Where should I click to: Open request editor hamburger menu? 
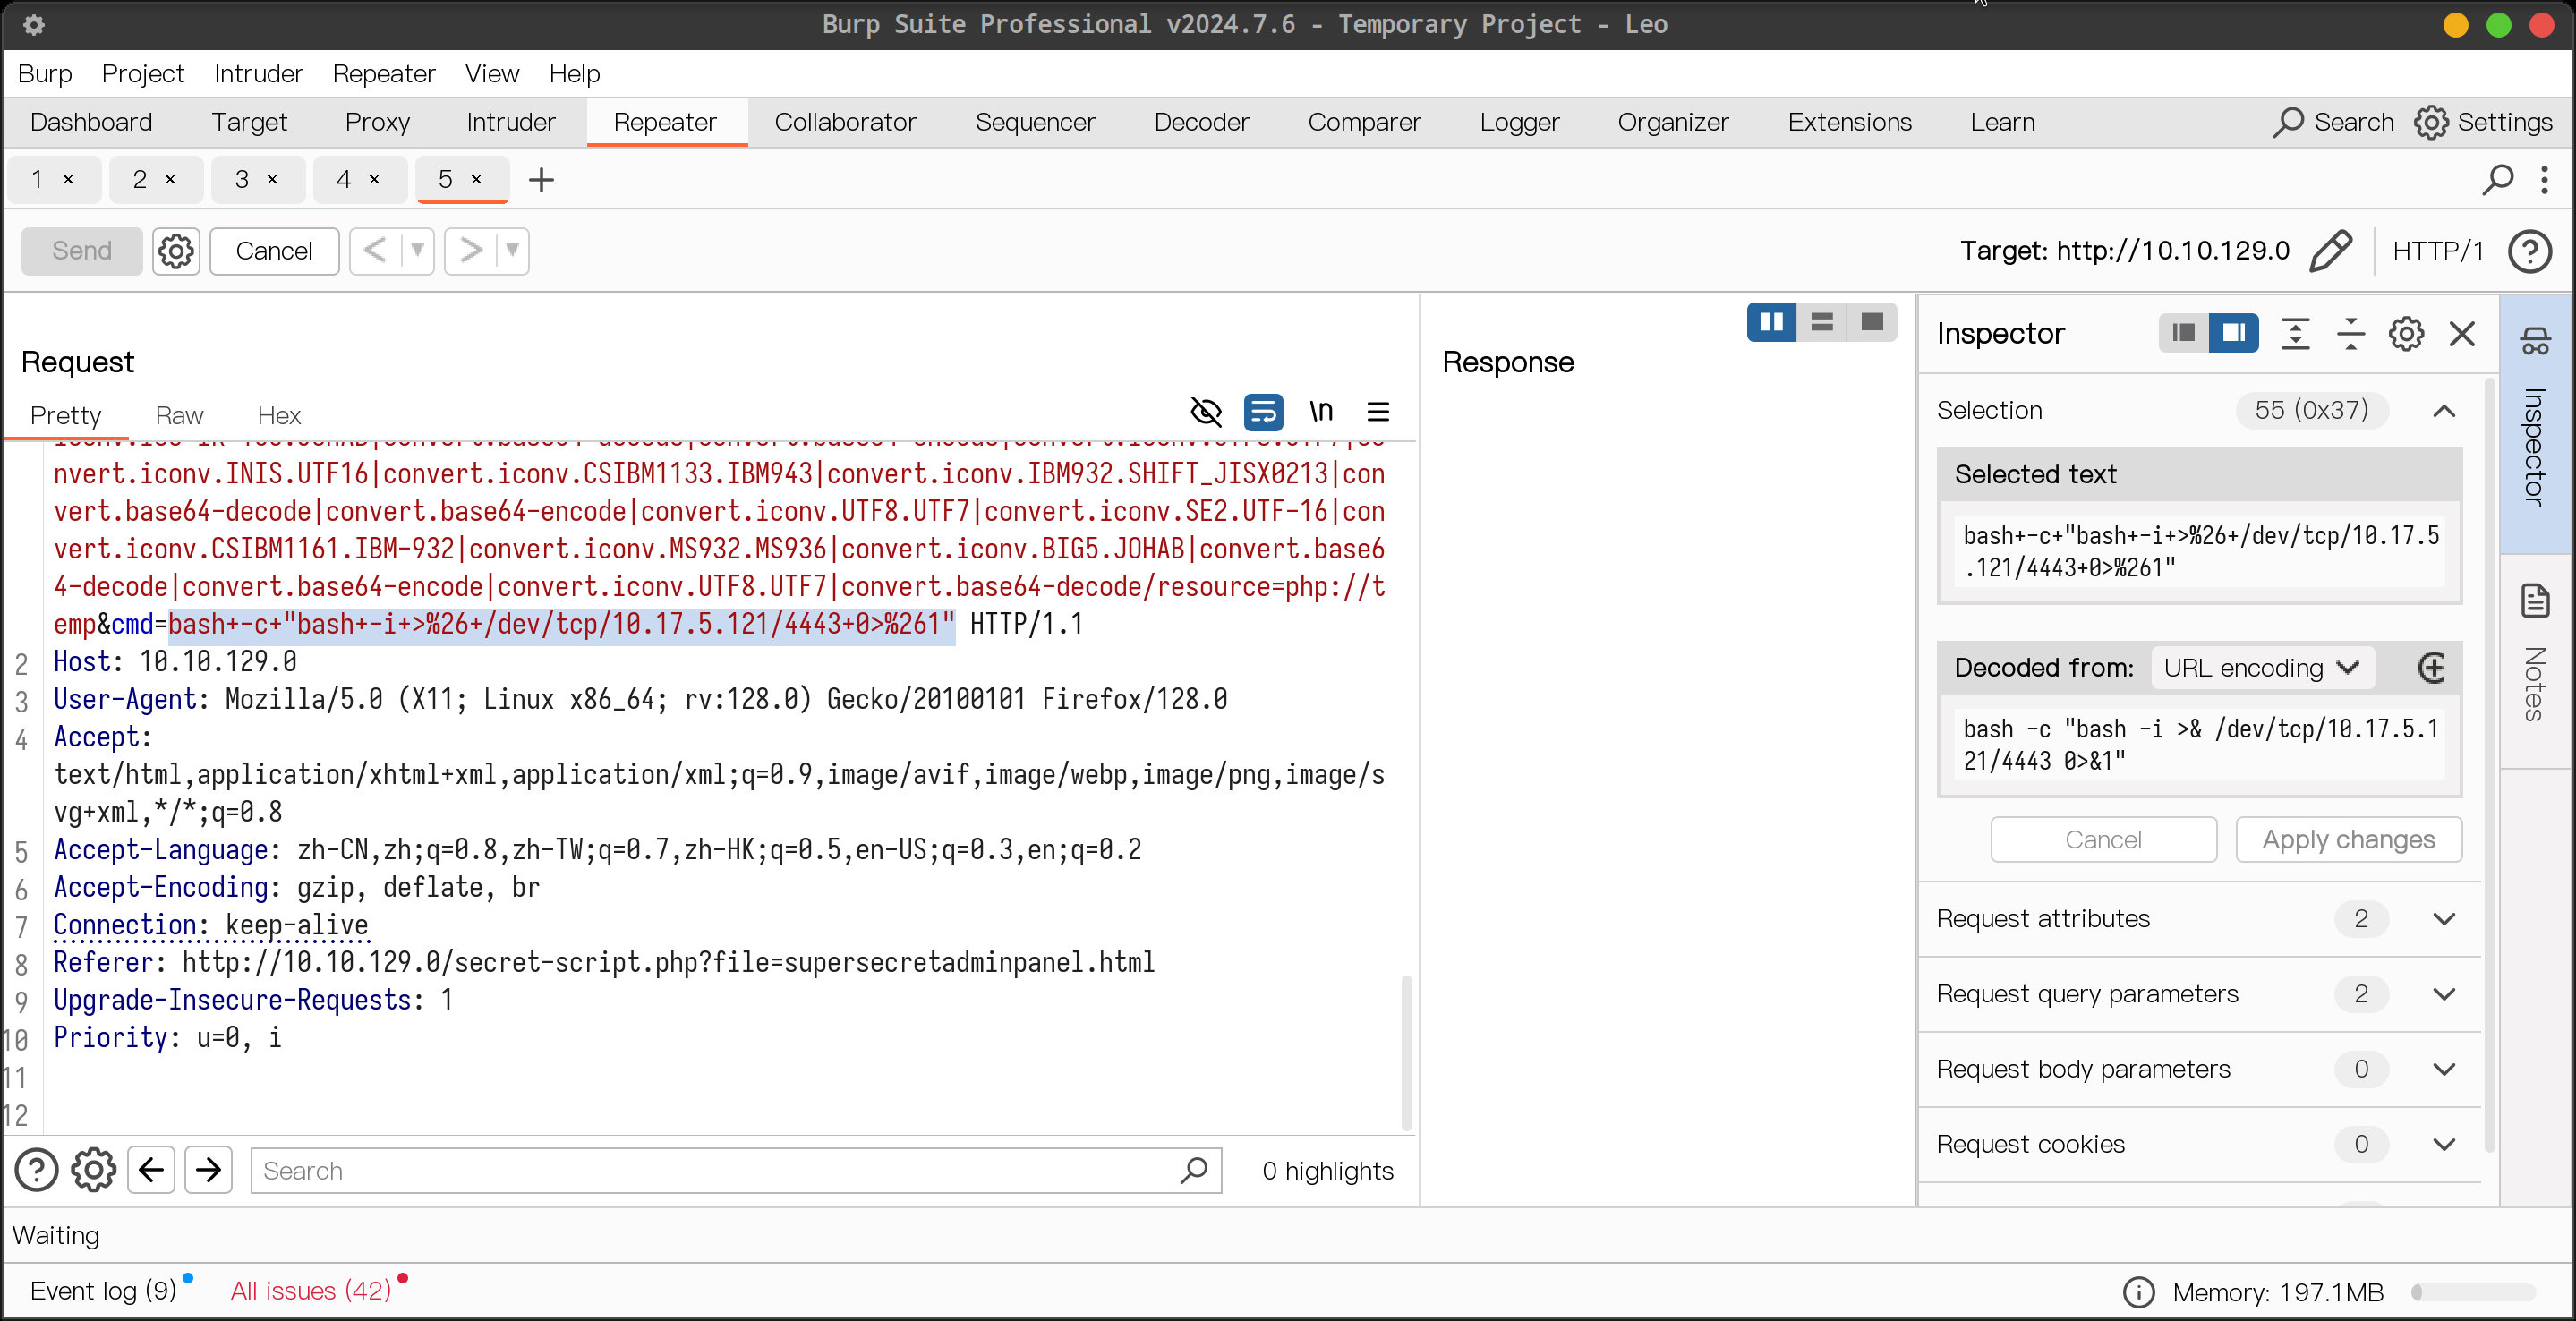coord(1378,412)
